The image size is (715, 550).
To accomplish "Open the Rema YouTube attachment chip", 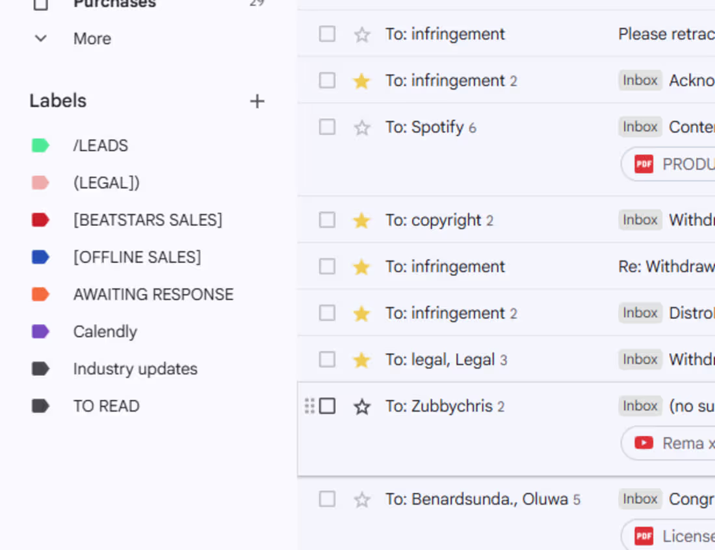I will [x=668, y=443].
